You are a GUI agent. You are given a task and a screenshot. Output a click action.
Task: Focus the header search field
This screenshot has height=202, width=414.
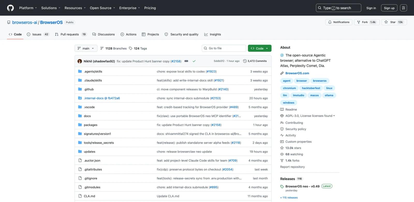coord(338,8)
